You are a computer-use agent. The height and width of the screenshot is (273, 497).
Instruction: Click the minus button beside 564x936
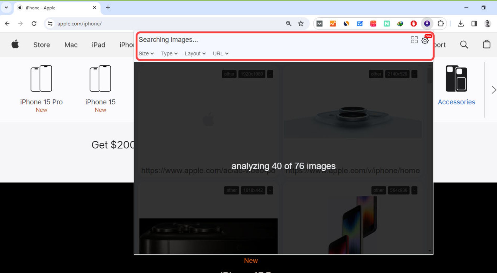(414, 190)
